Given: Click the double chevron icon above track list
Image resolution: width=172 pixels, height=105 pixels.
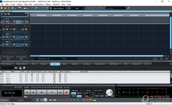Looking at the screenshot, I should (x=2, y=14).
